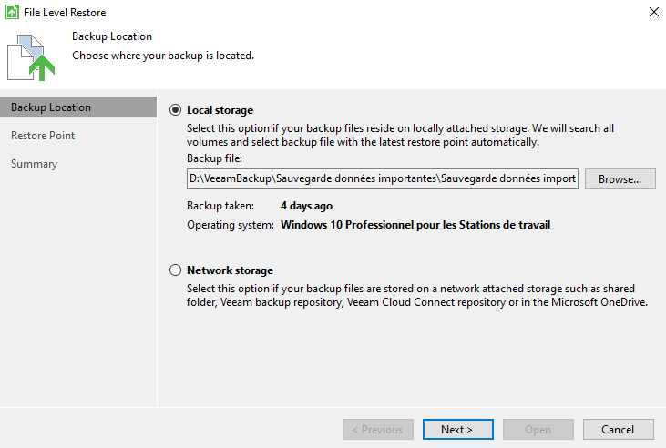Click the Windows 10 Professionnel operating system value
Image resolution: width=666 pixels, height=448 pixels.
(415, 225)
